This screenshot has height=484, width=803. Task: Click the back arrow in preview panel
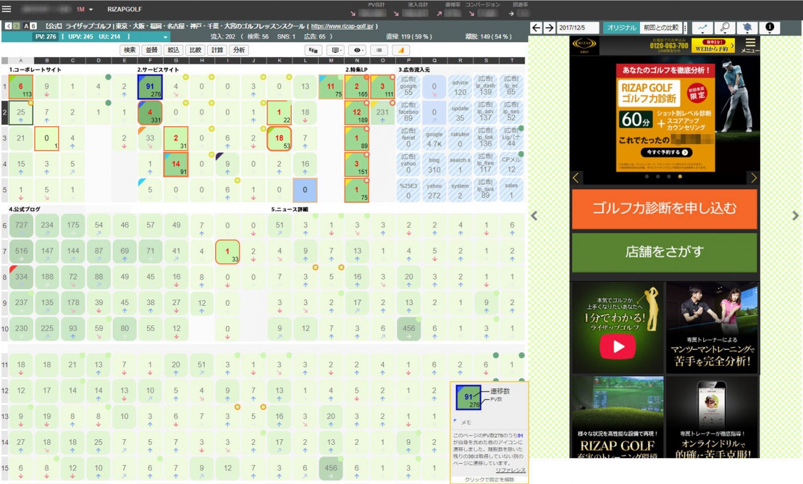coord(536,28)
